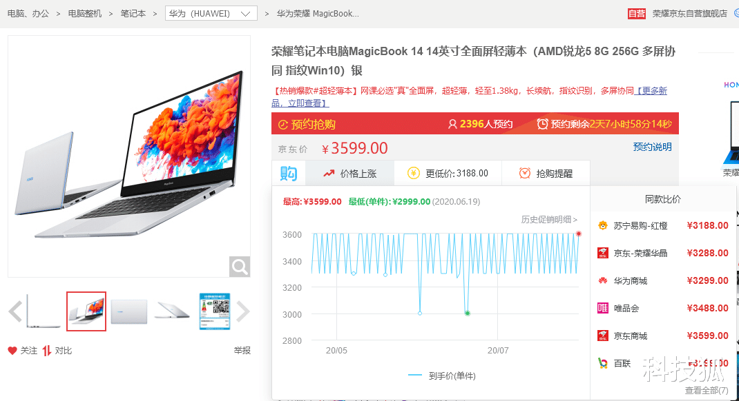Click the yen coin icon beside 更低价
739x401 pixels.
413,174
